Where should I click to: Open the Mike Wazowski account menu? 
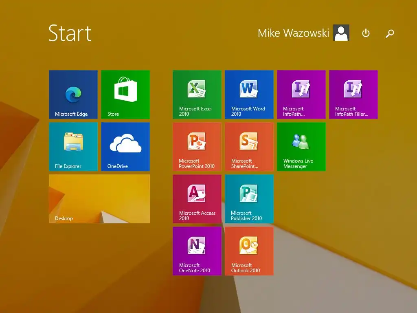[x=293, y=33]
